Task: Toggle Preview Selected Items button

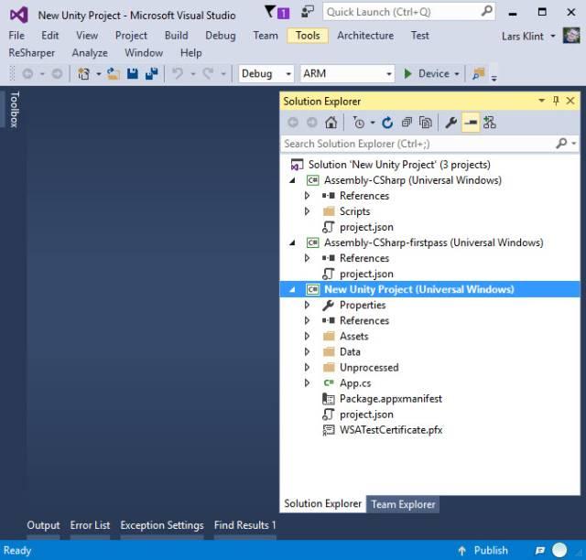Action: pyautogui.click(x=471, y=123)
